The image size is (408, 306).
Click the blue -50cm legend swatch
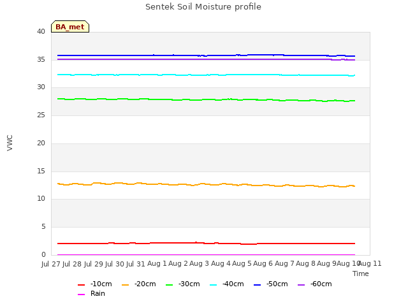click(257, 285)
